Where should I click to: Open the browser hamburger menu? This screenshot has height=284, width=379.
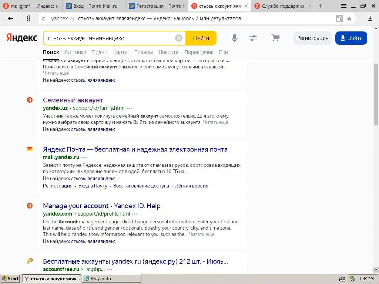pos(344,6)
